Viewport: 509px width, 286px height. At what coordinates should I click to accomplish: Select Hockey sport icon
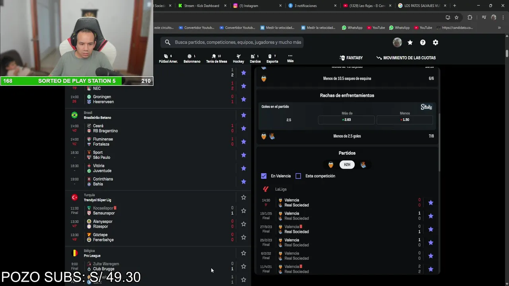(238, 58)
